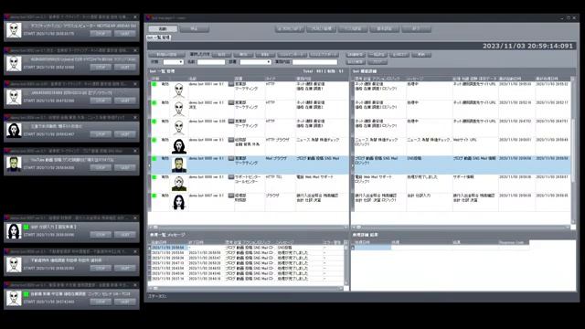Click the ステータス status bar label
The width and height of the screenshot is (585, 329).
click(x=157, y=296)
